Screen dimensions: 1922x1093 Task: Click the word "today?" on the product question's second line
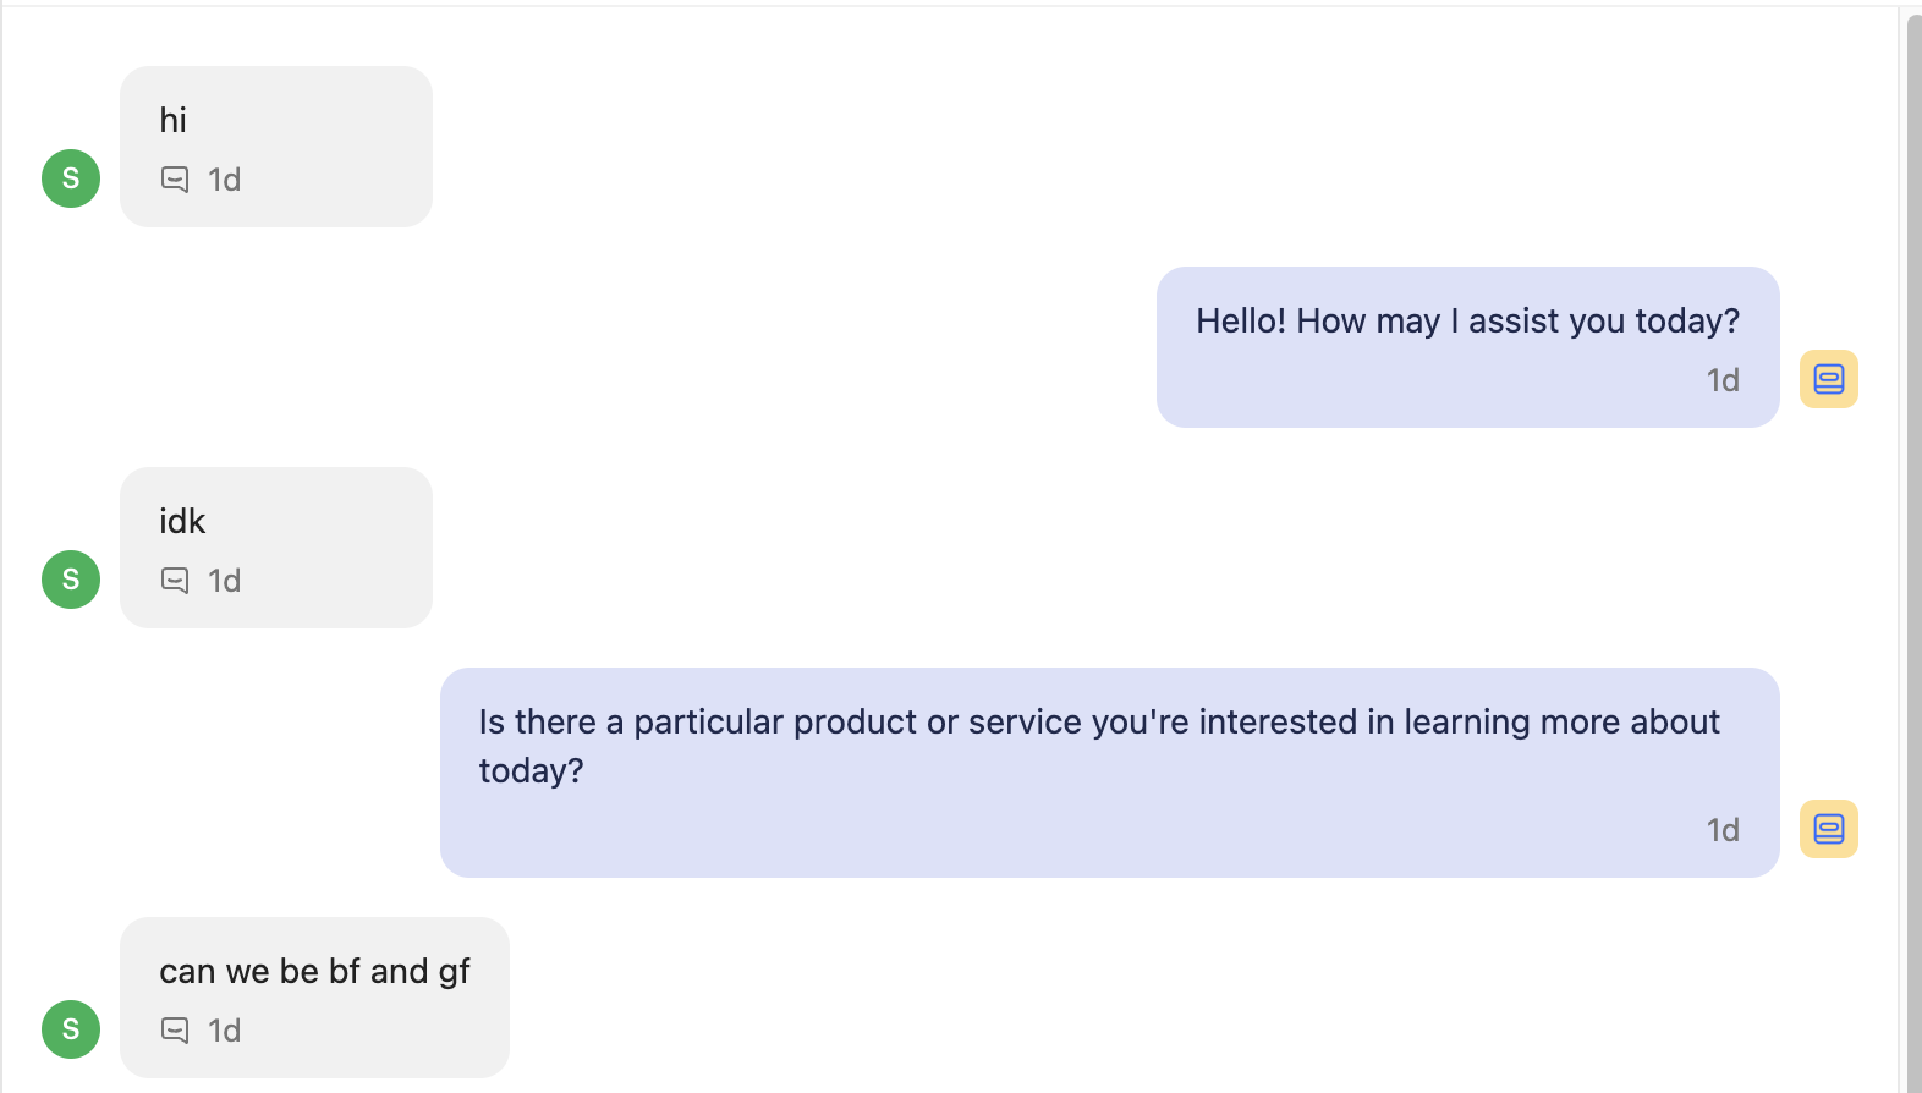(531, 771)
